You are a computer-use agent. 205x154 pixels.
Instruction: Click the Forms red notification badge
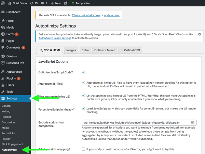click(17, 34)
